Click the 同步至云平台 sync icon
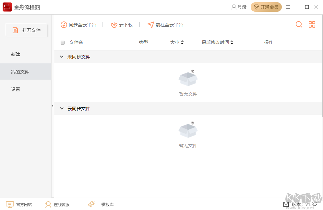323x210 pixels. pyautogui.click(x=64, y=24)
